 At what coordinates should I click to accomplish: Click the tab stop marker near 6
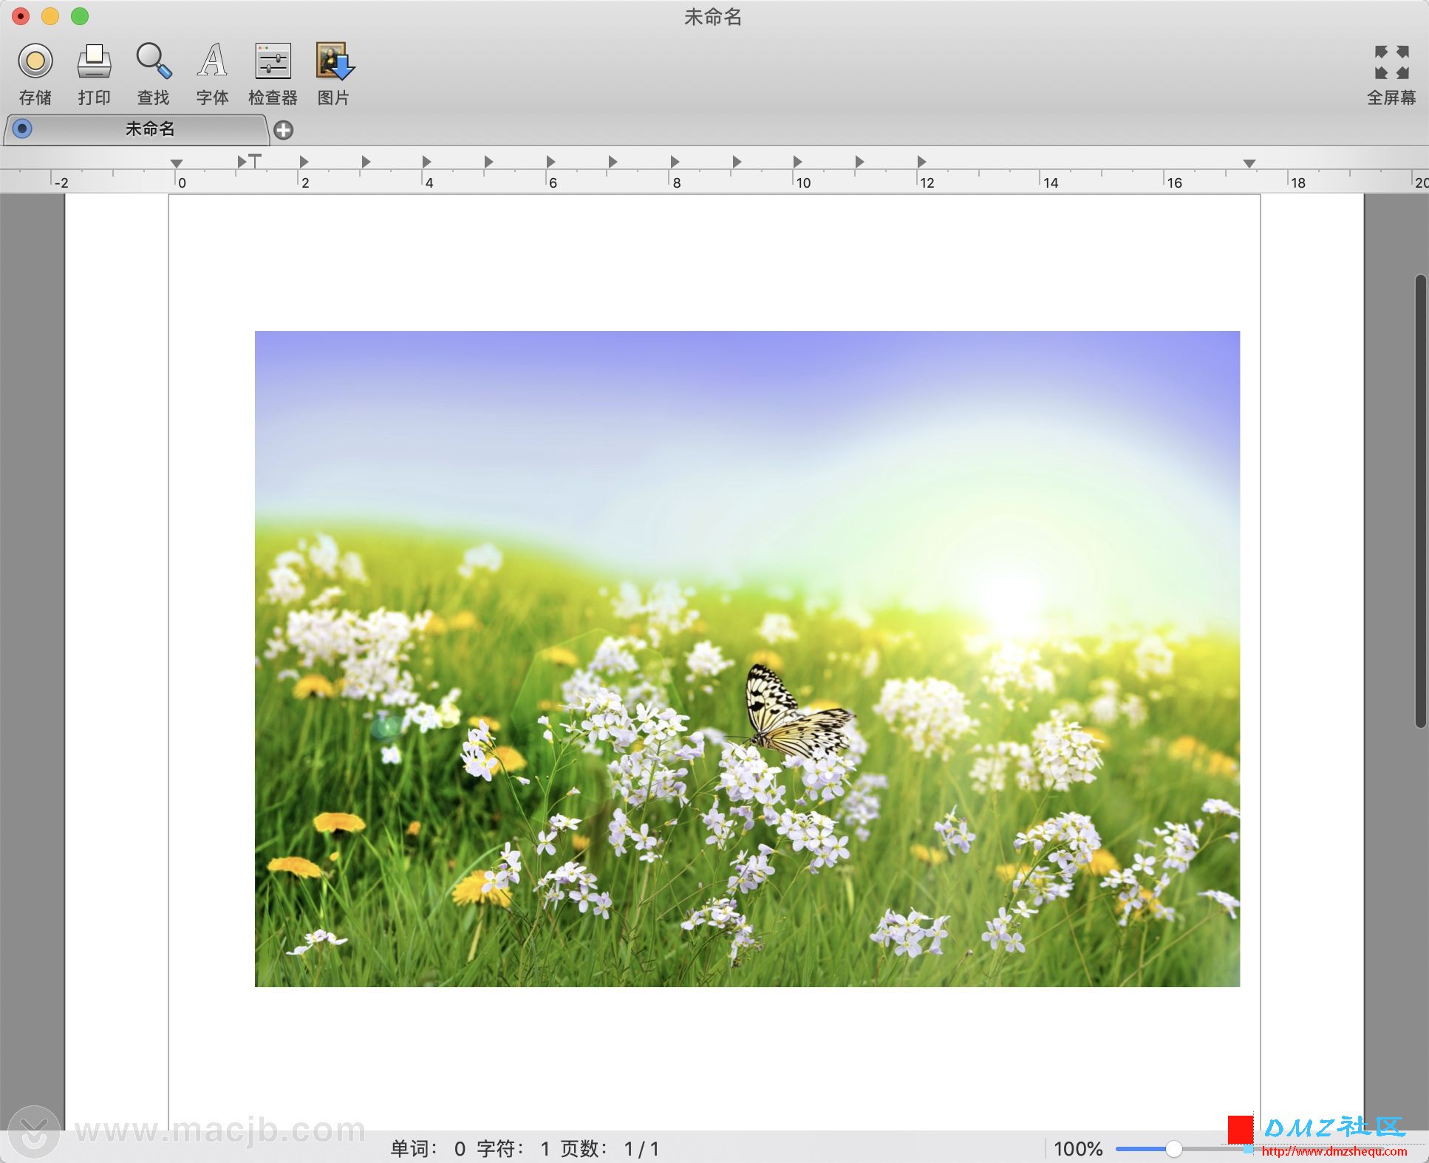(x=550, y=161)
